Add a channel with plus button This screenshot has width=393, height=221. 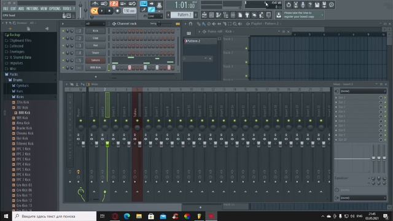pyautogui.click(x=96, y=77)
